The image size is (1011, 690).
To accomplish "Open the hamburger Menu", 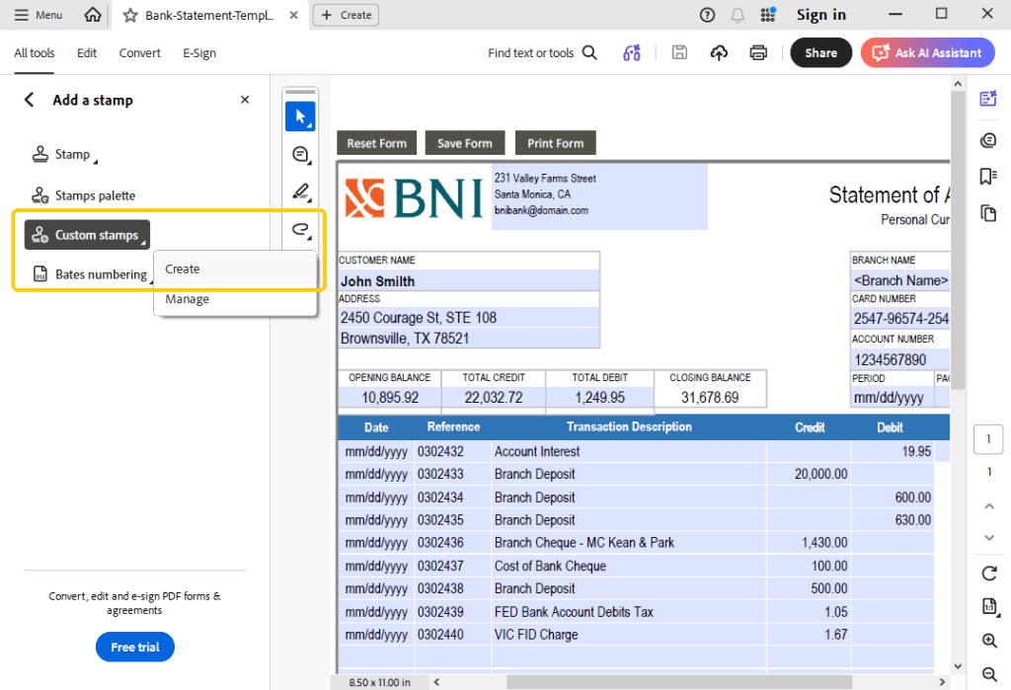I will tap(39, 15).
